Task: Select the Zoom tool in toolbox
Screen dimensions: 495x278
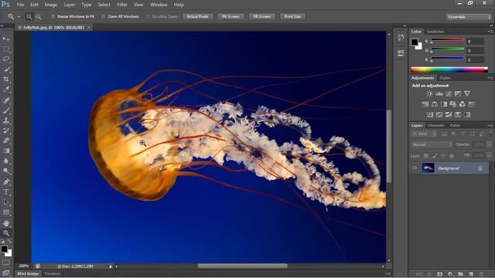Action: [6, 233]
